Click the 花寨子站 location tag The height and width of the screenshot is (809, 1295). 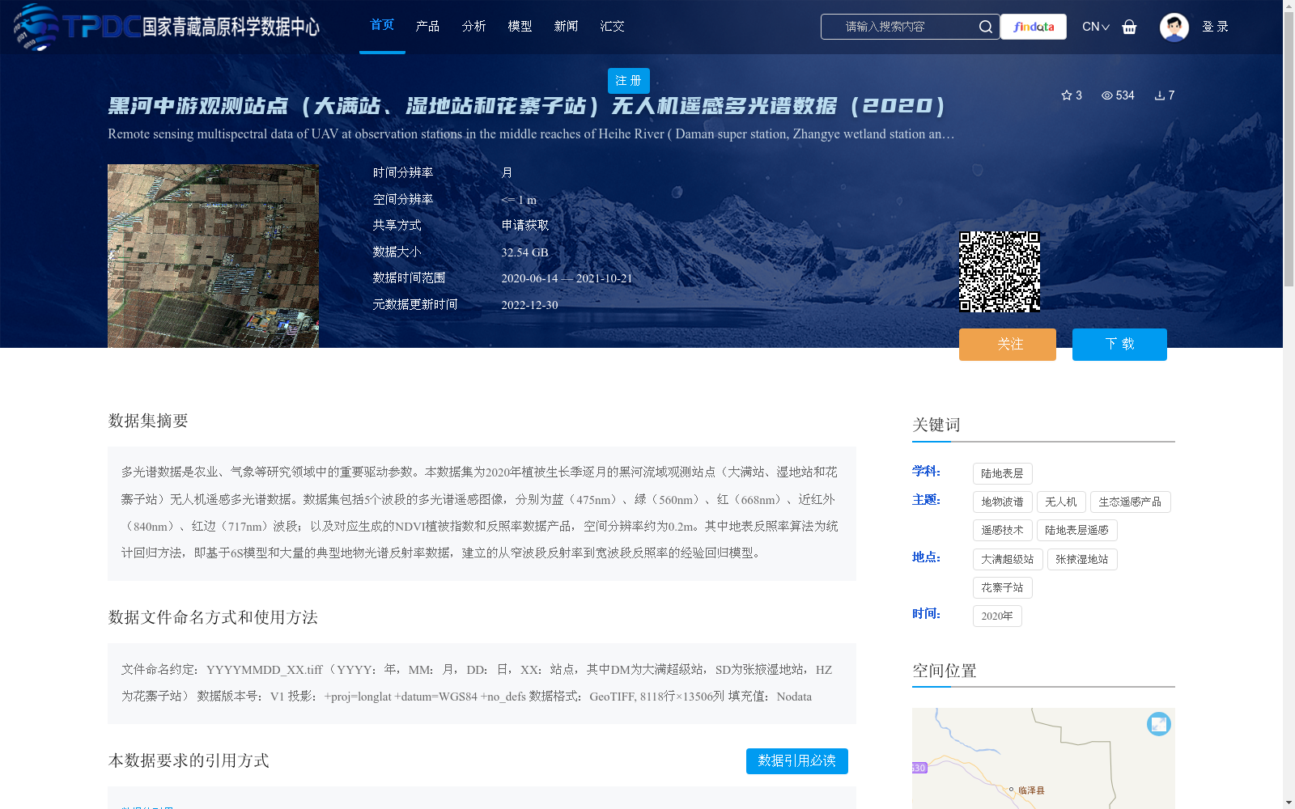1002,588
